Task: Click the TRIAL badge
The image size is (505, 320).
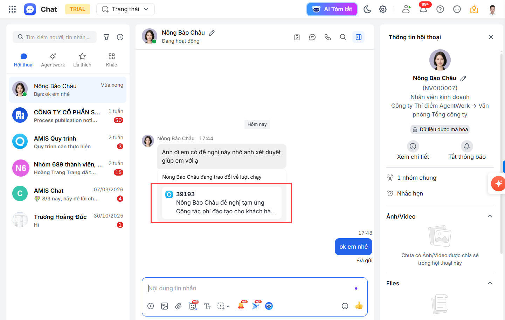Action: coord(77,9)
